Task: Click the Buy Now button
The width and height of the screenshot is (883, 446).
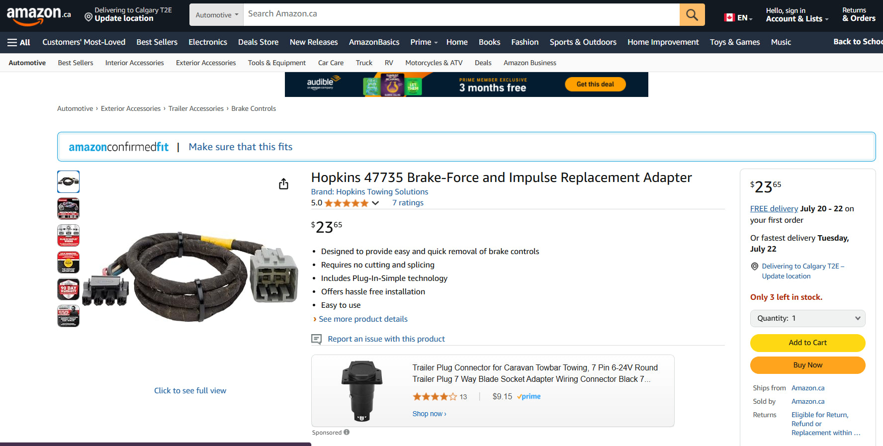Action: [x=807, y=365]
